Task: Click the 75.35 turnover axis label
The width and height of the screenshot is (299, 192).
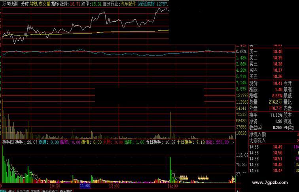Action: [x=241, y=165]
